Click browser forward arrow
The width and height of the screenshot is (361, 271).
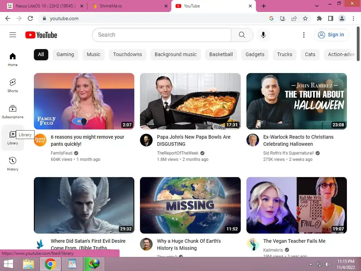[19, 18]
